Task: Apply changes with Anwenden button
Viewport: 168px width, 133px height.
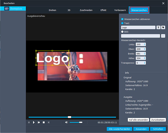Action: pyautogui.click(x=141, y=129)
